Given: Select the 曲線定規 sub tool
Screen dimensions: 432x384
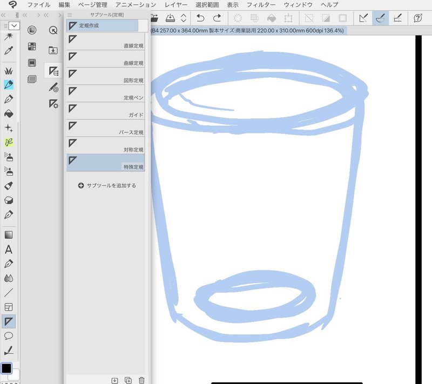Looking at the screenshot, I should (x=105, y=59).
